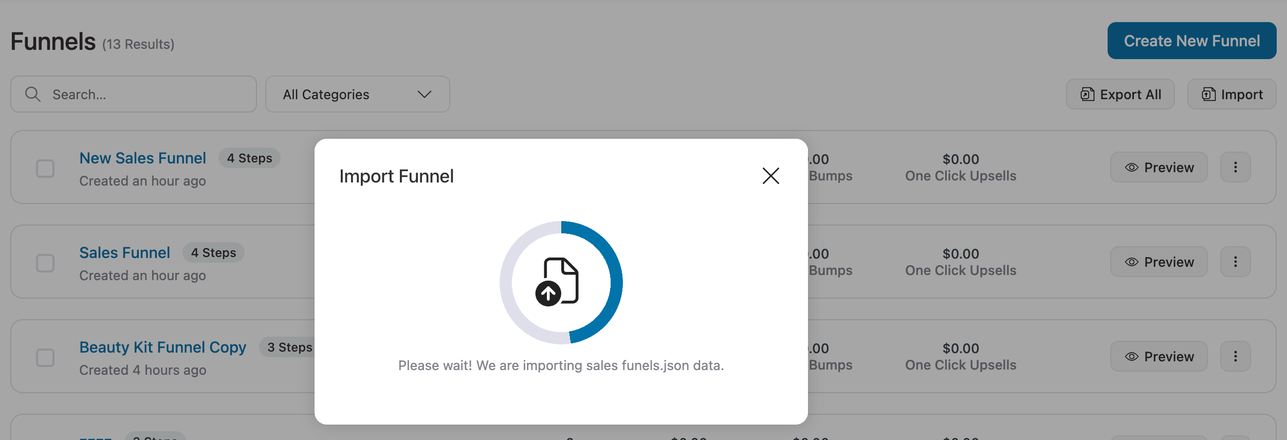Tick the Sales Funnel checkbox

(x=45, y=263)
